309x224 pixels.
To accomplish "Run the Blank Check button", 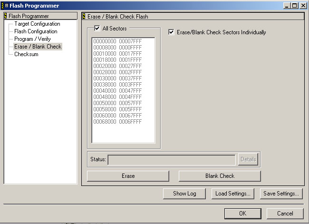I will point(220,176).
